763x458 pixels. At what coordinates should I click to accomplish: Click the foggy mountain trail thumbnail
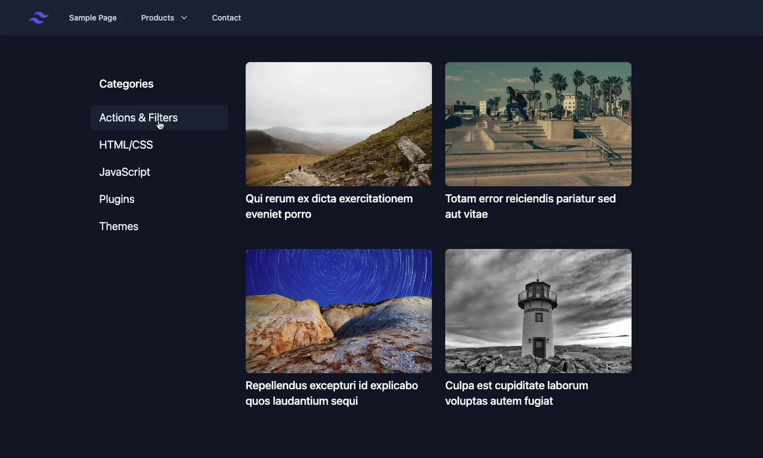[x=339, y=124]
